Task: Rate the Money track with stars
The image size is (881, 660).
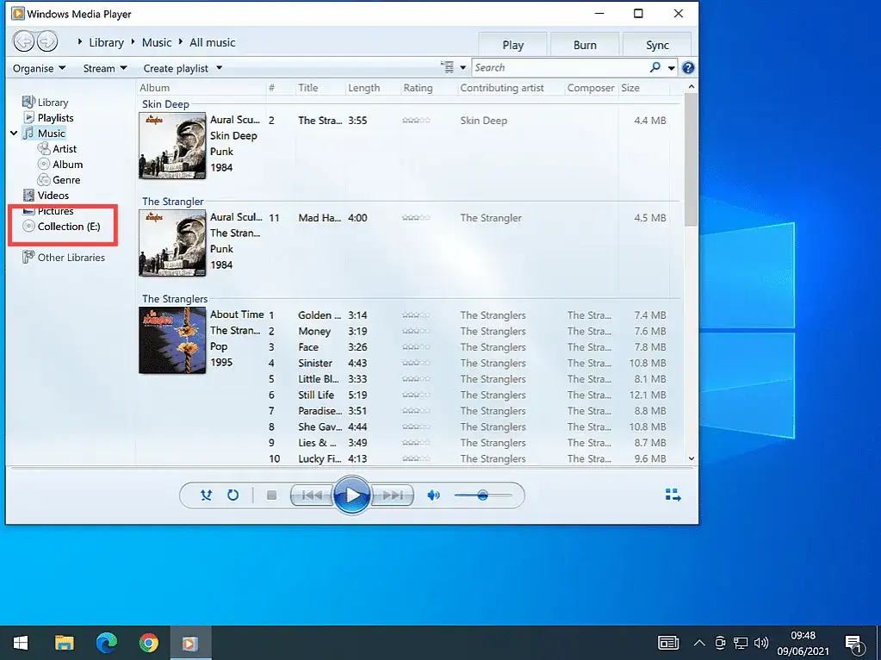Action: pyautogui.click(x=416, y=331)
